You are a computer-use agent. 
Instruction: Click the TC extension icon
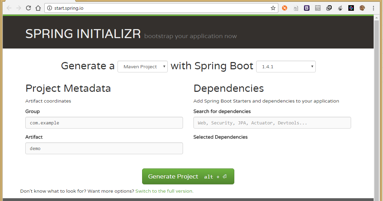click(317, 8)
